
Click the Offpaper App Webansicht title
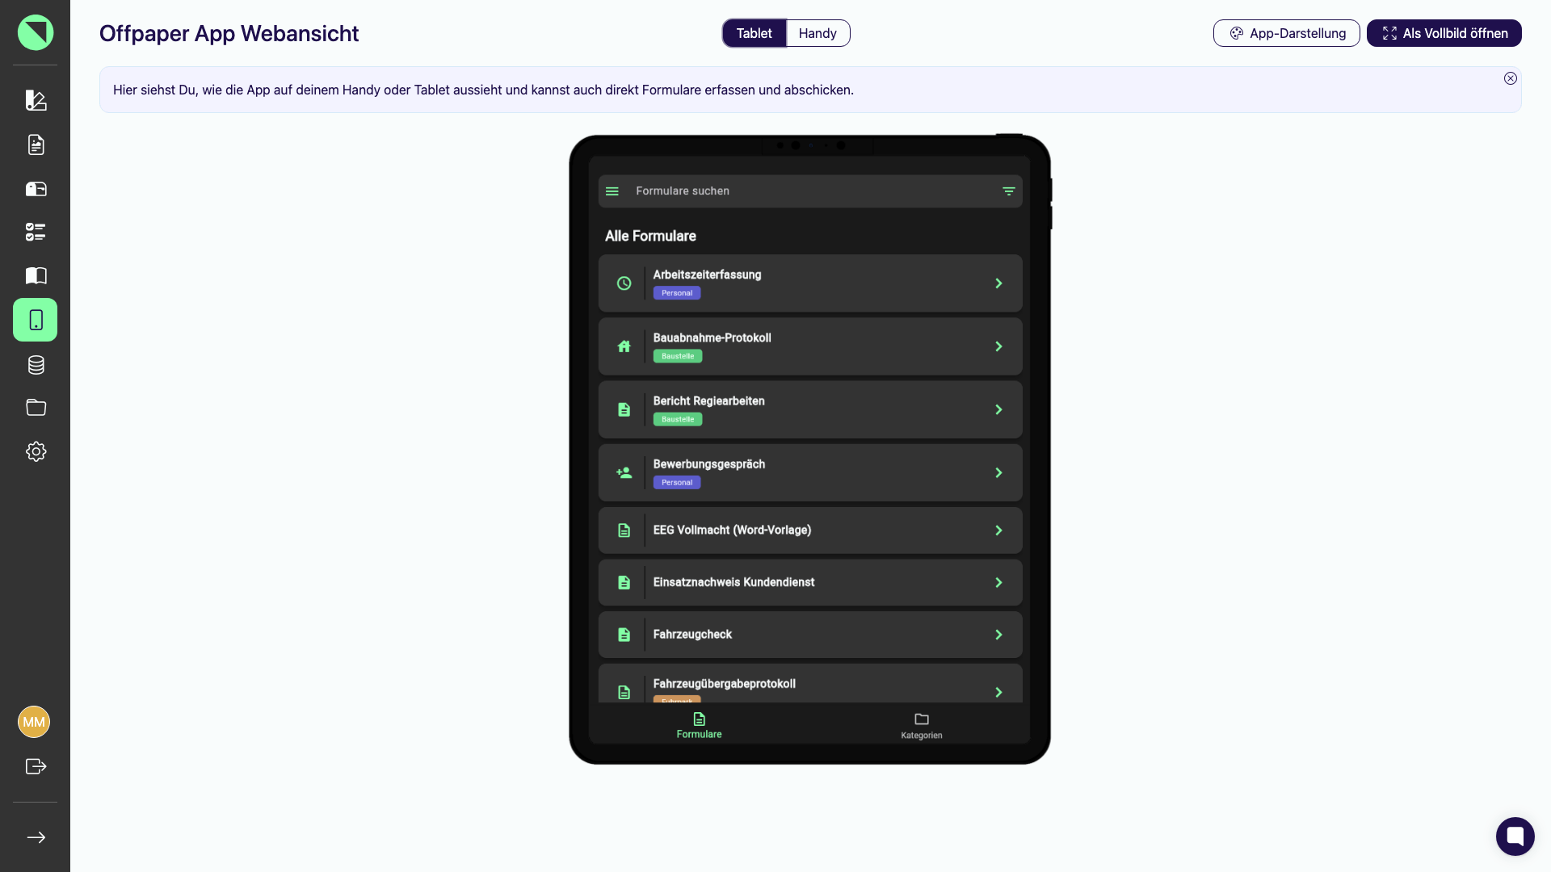coord(229,33)
